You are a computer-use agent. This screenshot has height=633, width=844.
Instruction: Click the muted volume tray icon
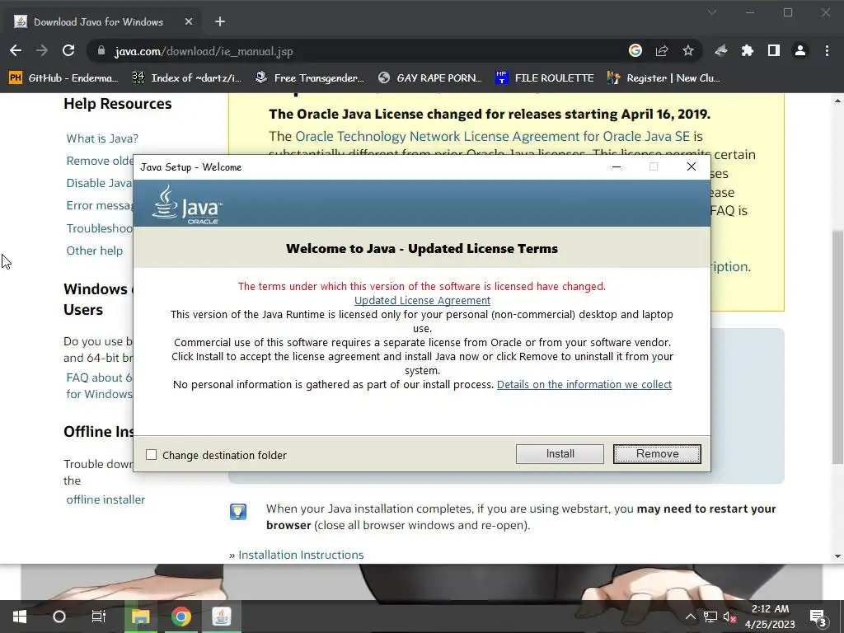coord(730,617)
